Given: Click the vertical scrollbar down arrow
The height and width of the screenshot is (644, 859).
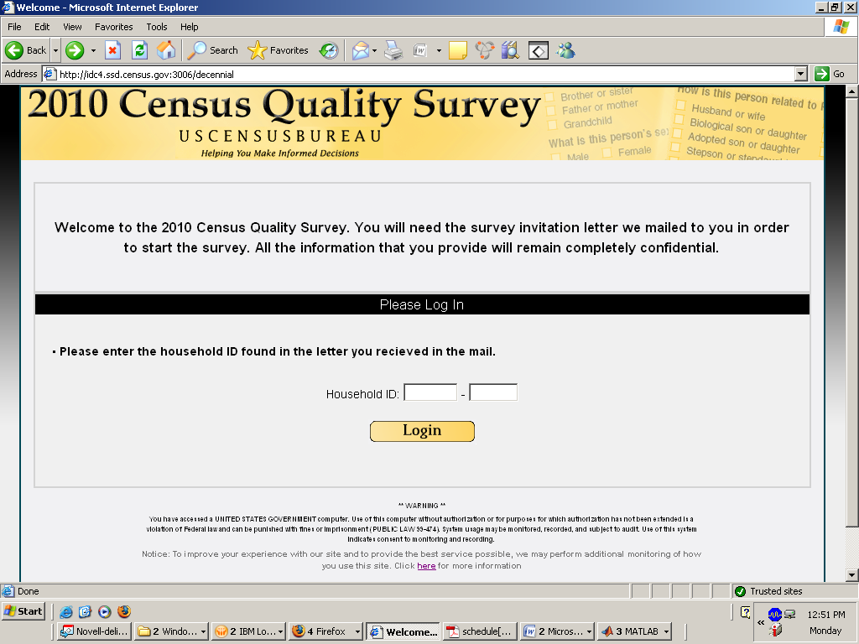Looking at the screenshot, I should pos(851,574).
